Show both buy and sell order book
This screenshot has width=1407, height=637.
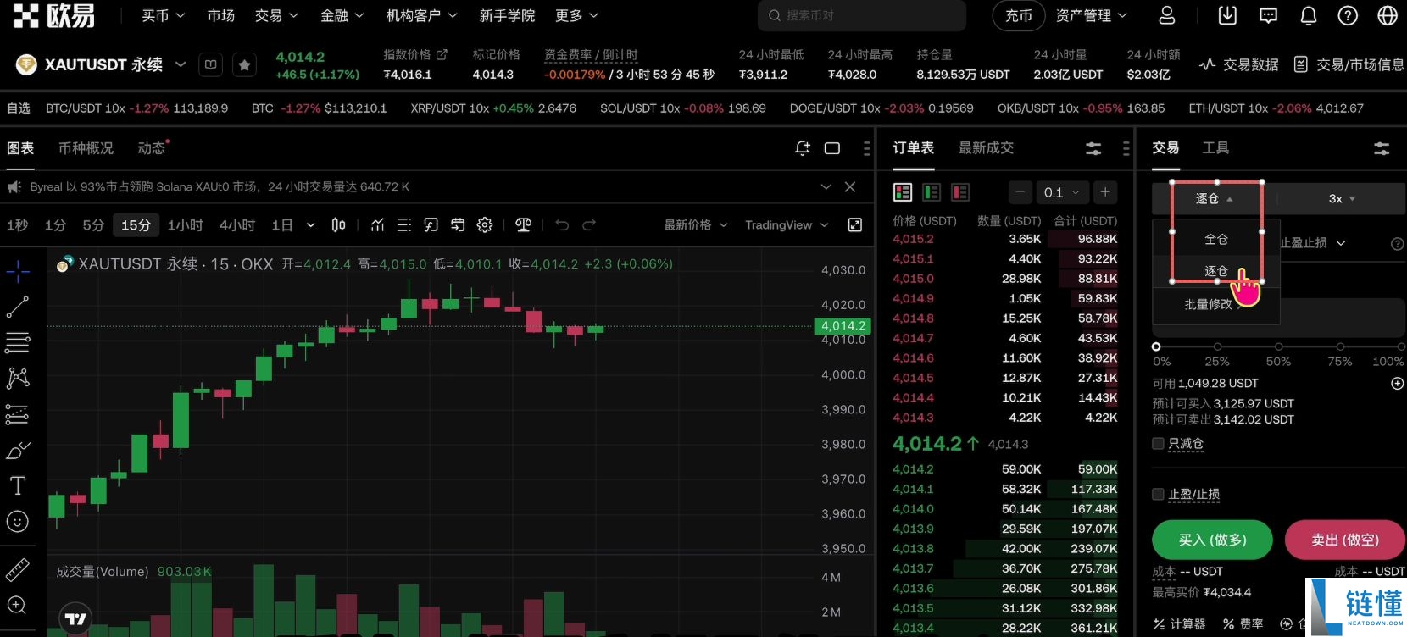pyautogui.click(x=903, y=192)
